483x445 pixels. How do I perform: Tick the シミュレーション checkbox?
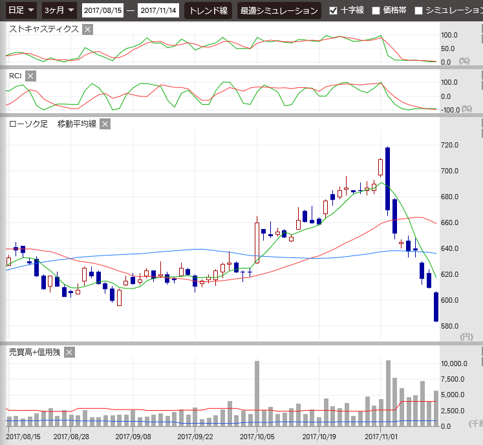point(418,10)
